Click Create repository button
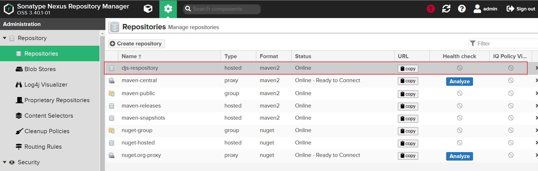The width and height of the screenshot is (538, 171). [136, 43]
